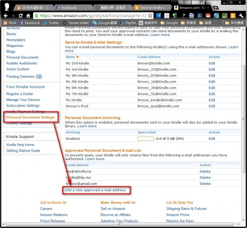Open Register a Kindle link
The image size is (247, 228).
19,94
